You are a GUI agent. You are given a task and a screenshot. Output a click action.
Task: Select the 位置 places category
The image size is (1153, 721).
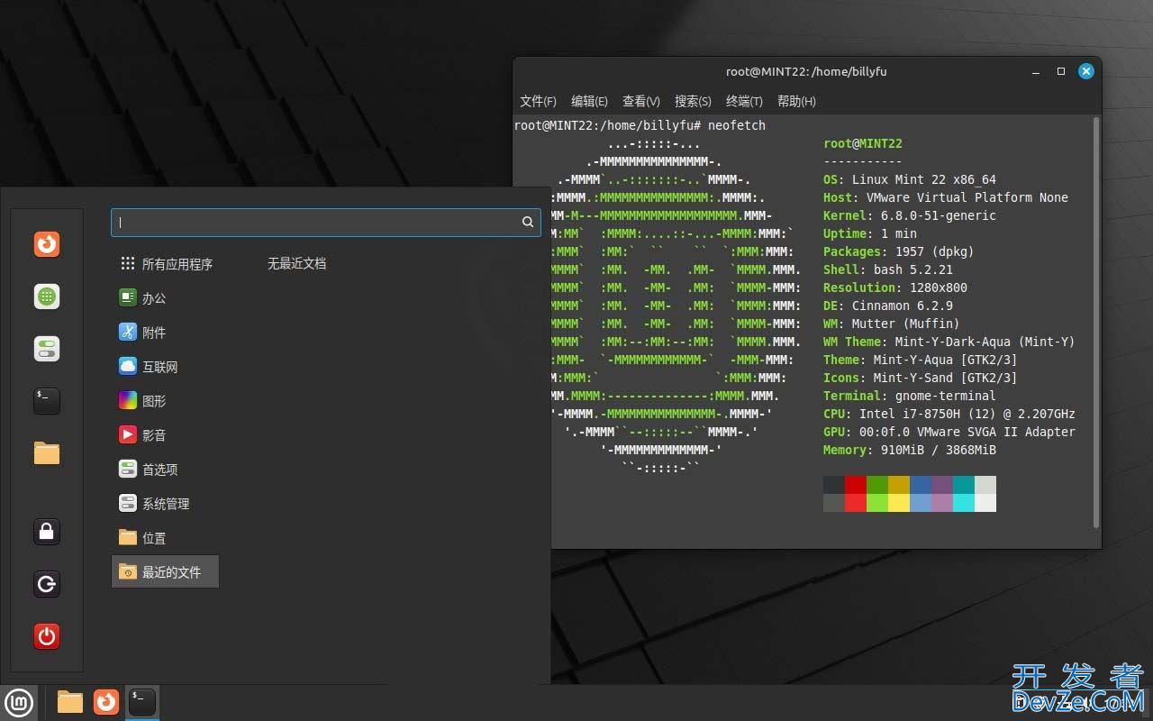pos(166,538)
